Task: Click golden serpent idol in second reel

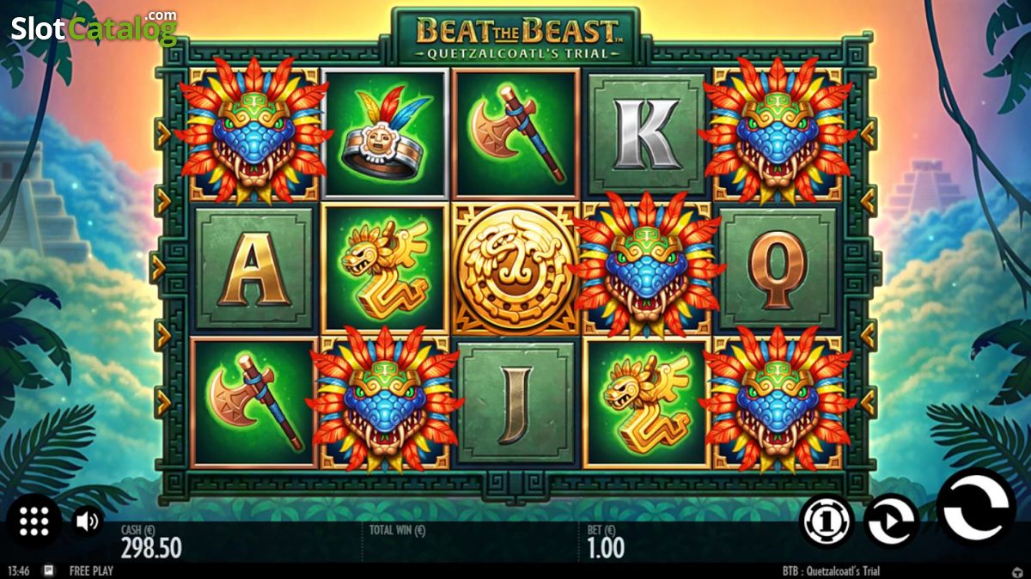Action: (x=384, y=269)
